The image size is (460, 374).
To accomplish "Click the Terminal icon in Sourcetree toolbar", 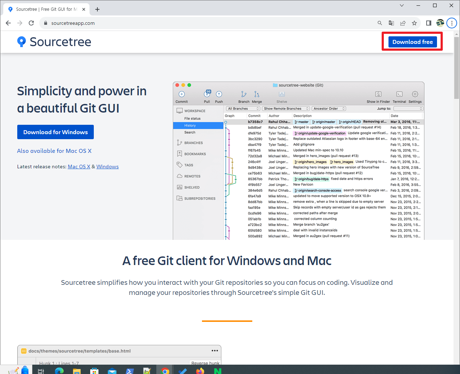I will (399, 94).
